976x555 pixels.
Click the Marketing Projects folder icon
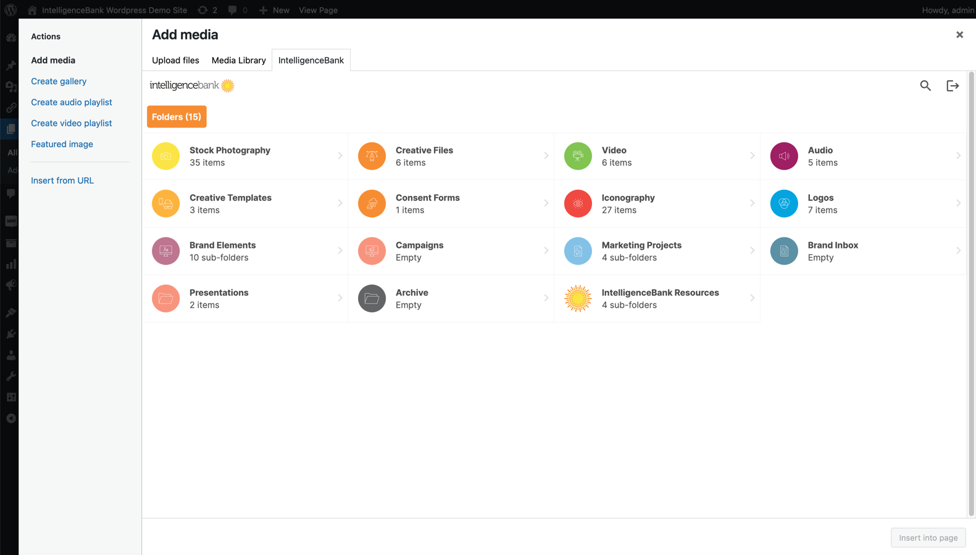point(578,251)
